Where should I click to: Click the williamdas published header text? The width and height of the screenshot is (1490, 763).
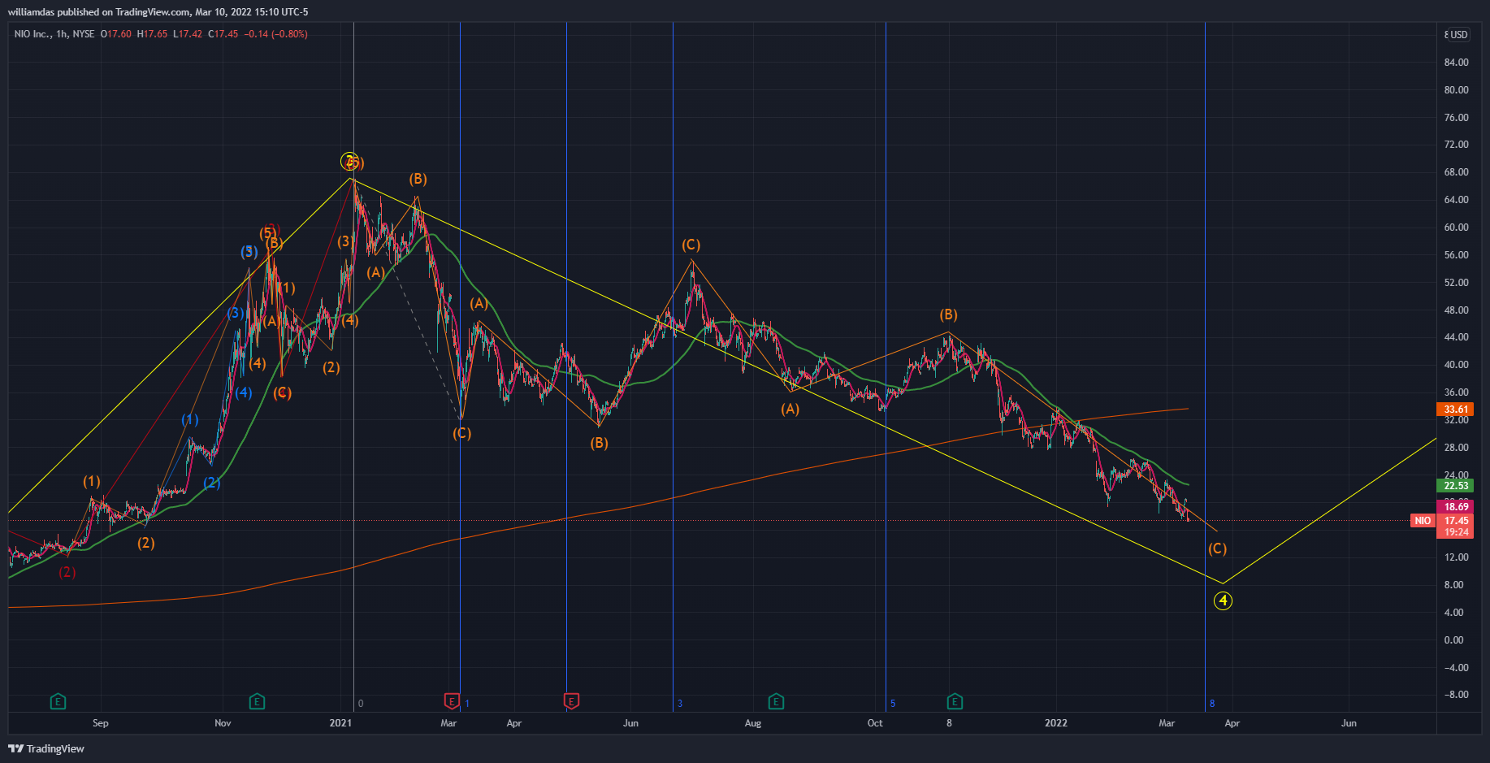click(x=158, y=11)
